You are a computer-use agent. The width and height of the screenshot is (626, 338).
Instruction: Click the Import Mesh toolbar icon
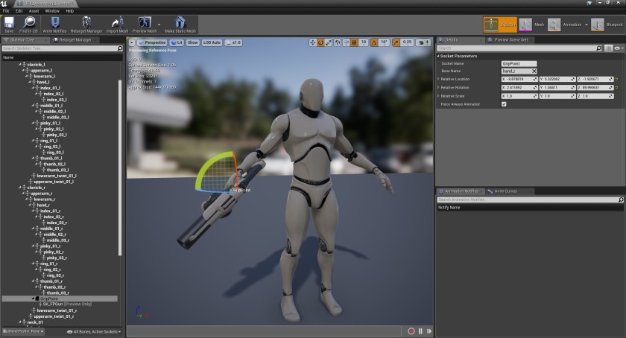tap(116, 24)
